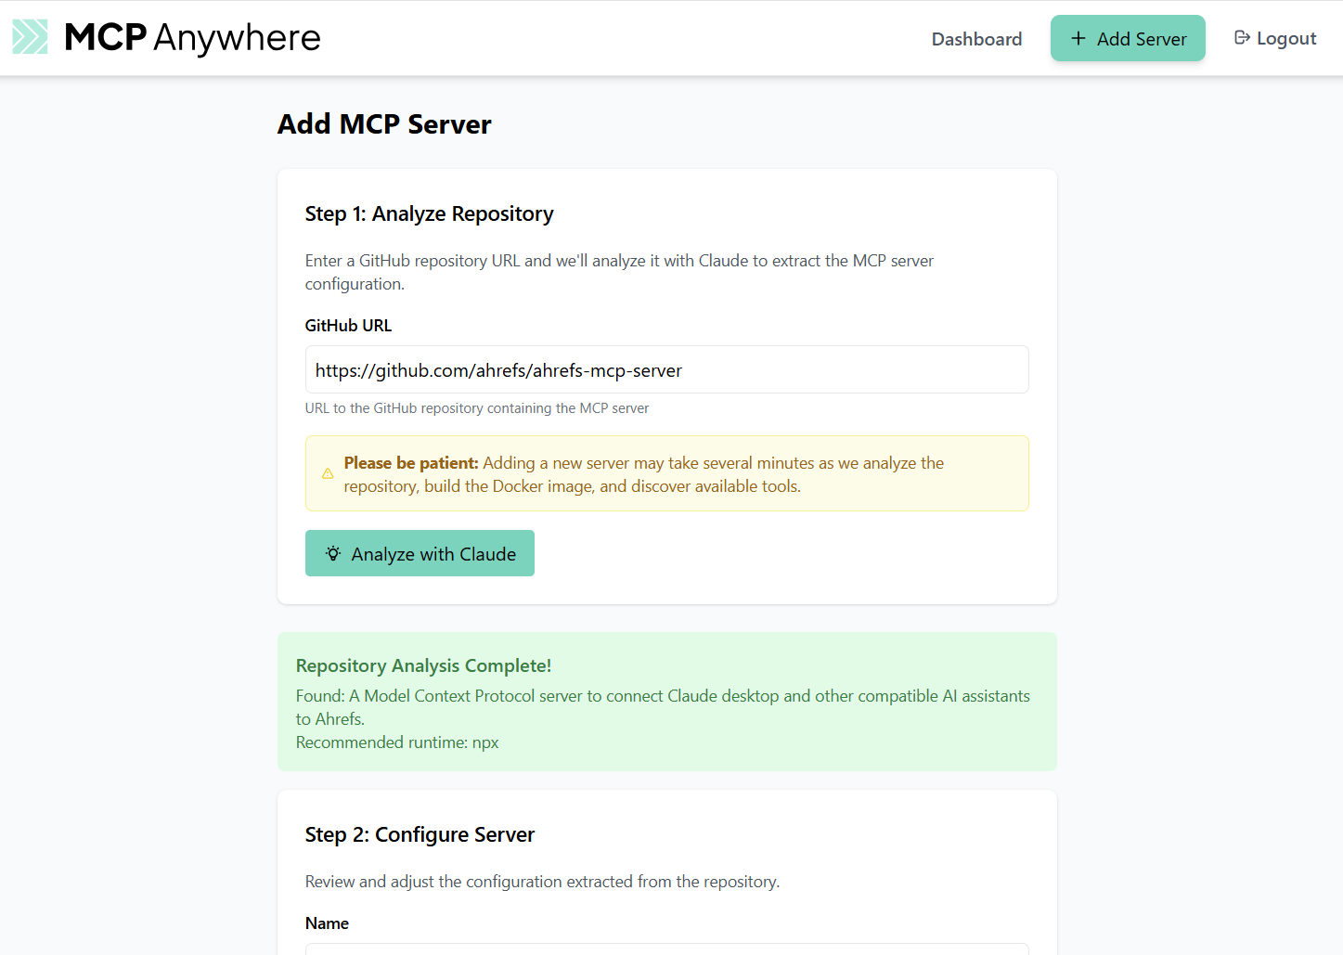Click the 'Name' field label
Image resolution: width=1343 pixels, height=955 pixels.
(x=327, y=923)
